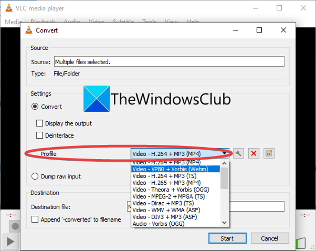The image size is (316, 251).
Task: Maximize the VLC media player window
Action: 279,8
